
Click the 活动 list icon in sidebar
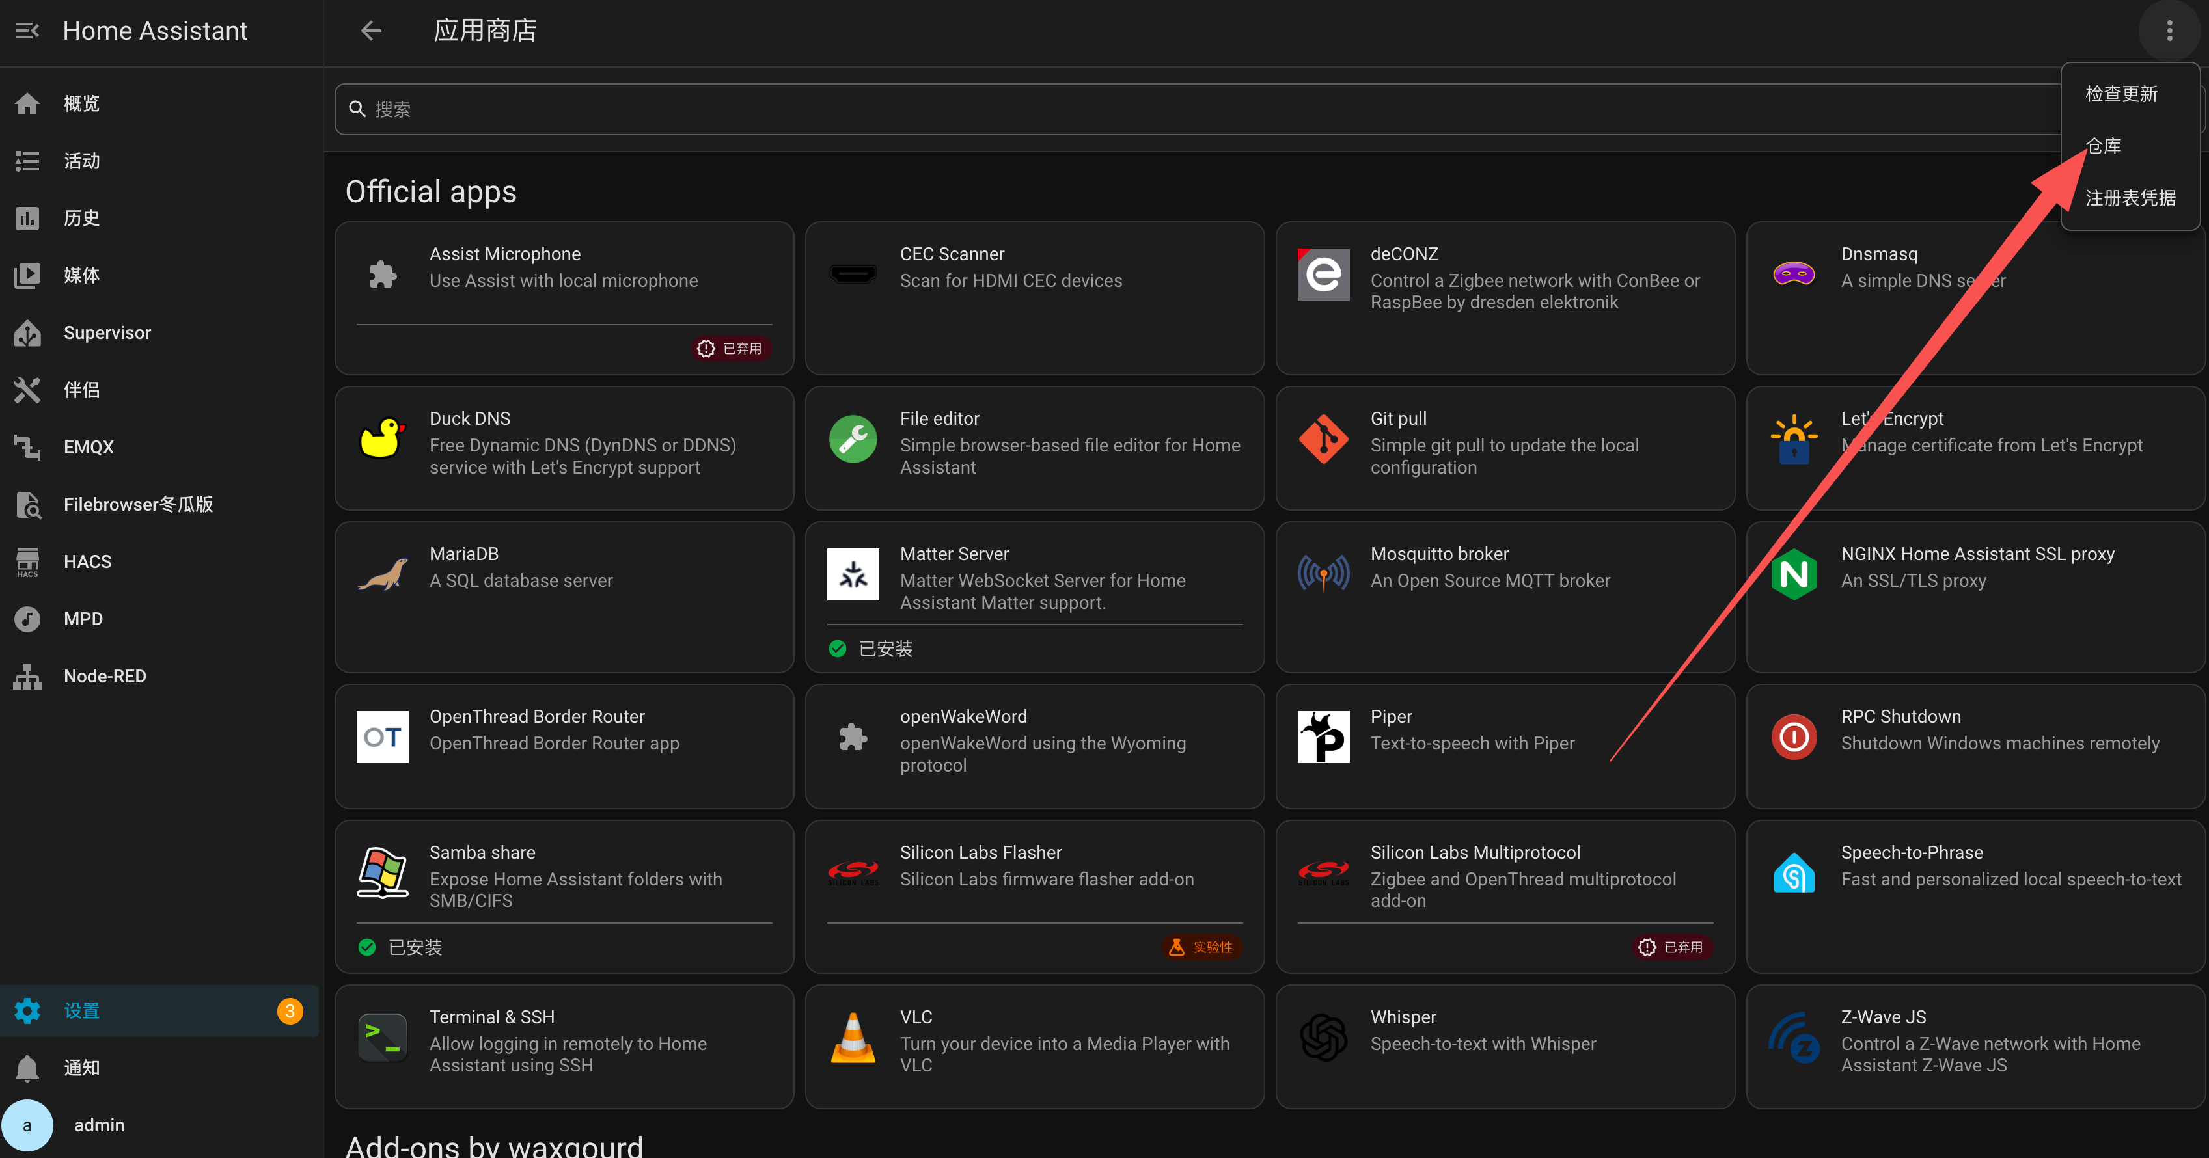[x=27, y=161]
